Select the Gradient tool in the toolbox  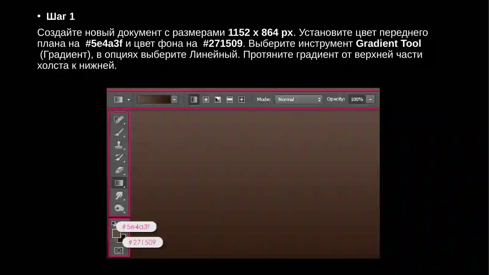119,183
